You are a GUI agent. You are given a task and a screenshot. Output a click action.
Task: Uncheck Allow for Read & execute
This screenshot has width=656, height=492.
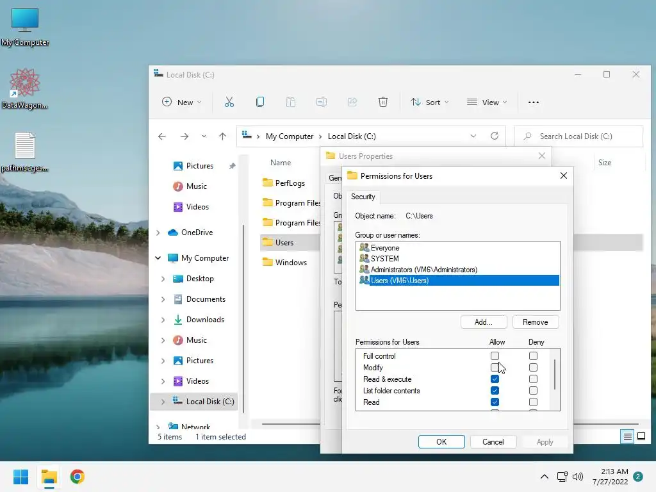click(495, 379)
